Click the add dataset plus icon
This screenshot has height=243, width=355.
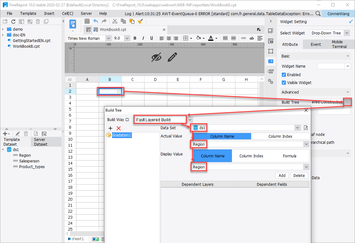click(x=5, y=133)
